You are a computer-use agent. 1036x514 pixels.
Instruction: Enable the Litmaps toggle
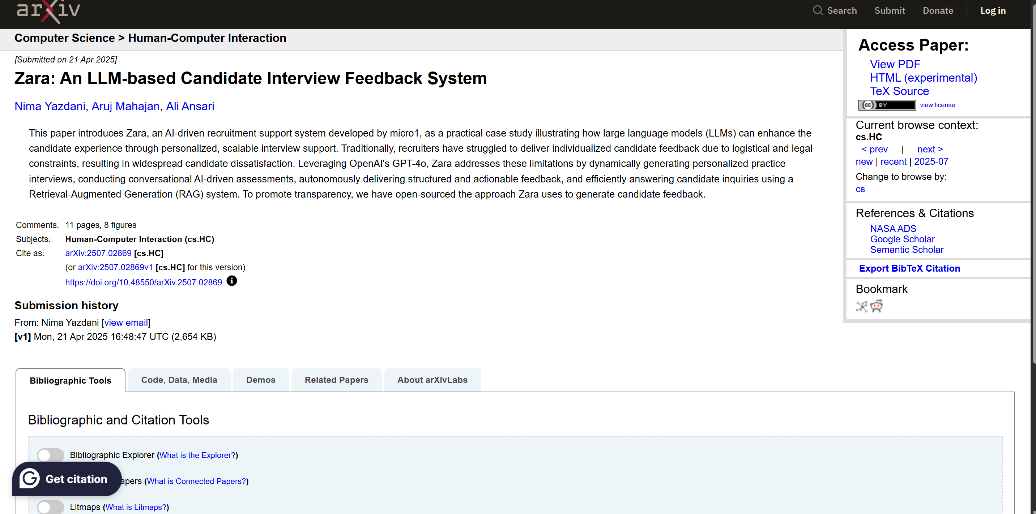[x=51, y=507]
